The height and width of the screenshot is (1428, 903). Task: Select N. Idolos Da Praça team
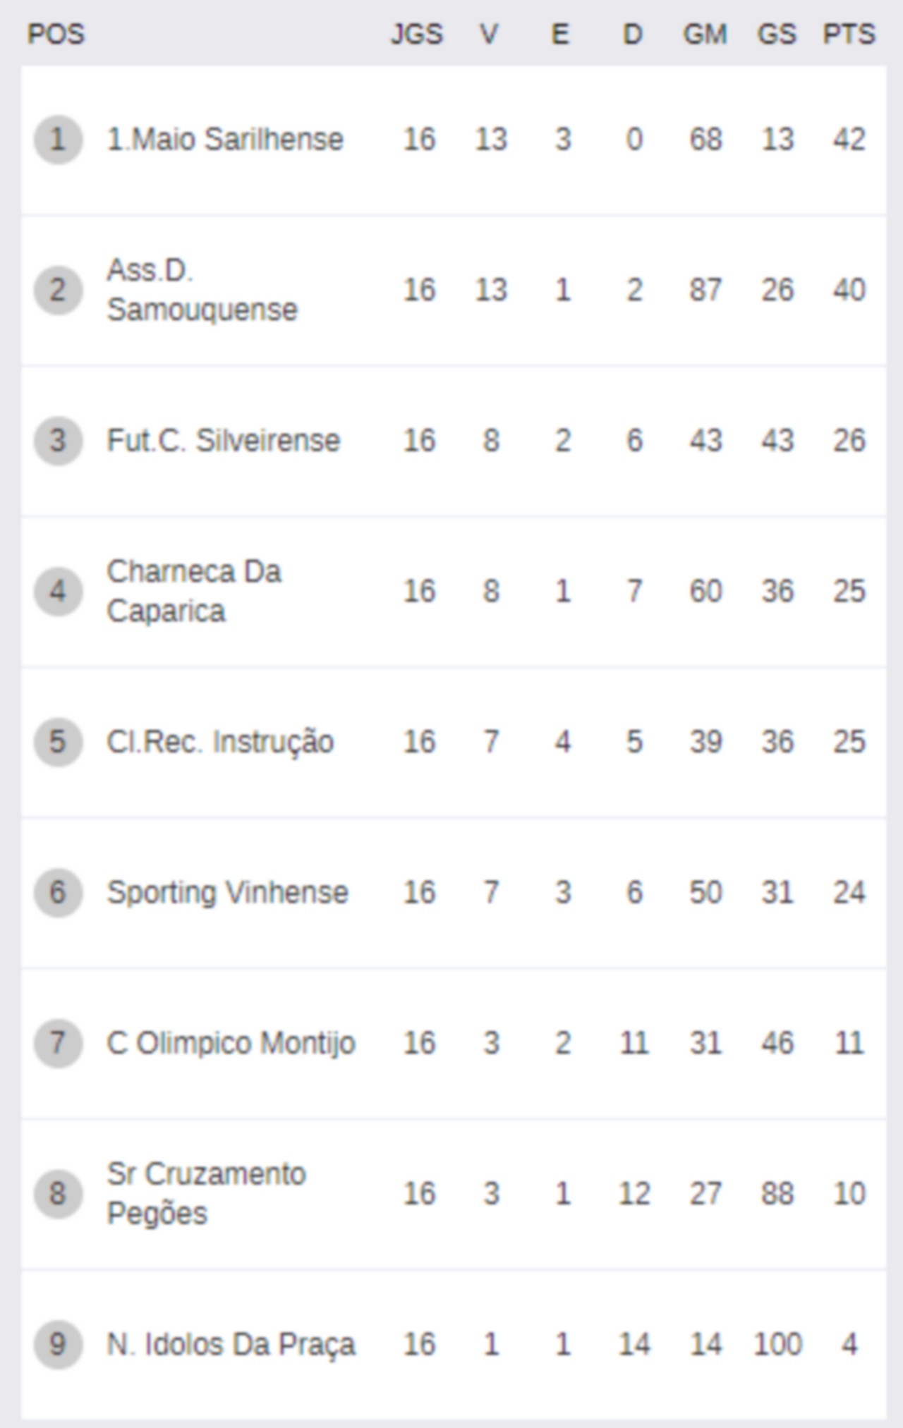231,1345
